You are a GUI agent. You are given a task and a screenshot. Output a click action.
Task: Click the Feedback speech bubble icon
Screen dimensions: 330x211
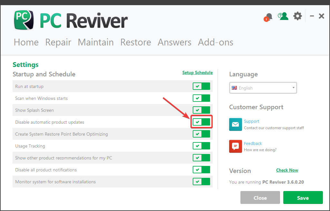point(235,146)
